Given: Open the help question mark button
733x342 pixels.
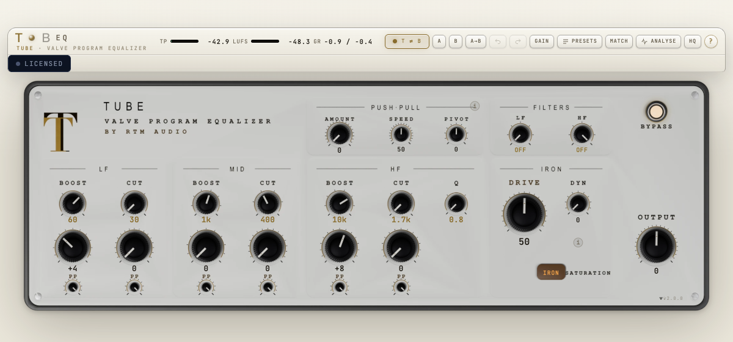Looking at the screenshot, I should click(711, 42).
